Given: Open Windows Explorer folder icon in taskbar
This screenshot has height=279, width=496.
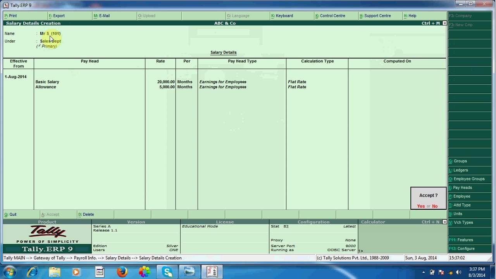Looking at the screenshot, I should [55, 272].
